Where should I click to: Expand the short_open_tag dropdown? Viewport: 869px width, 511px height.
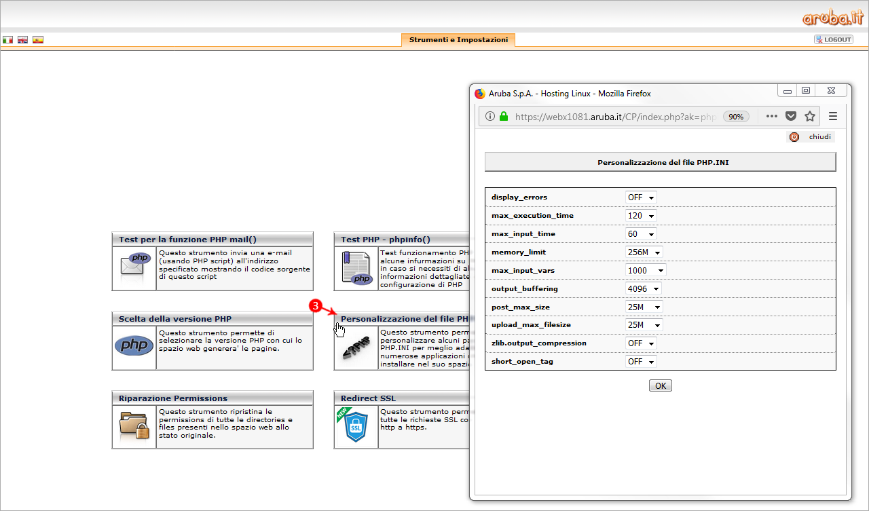641,362
